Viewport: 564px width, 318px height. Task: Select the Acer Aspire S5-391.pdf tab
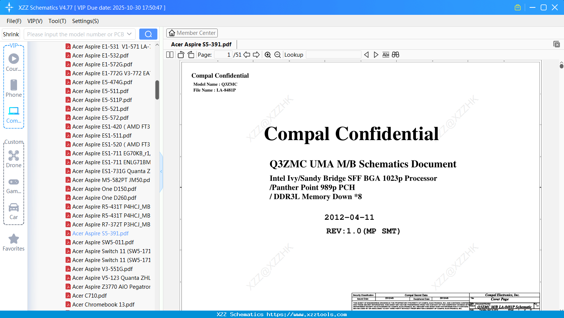201,44
